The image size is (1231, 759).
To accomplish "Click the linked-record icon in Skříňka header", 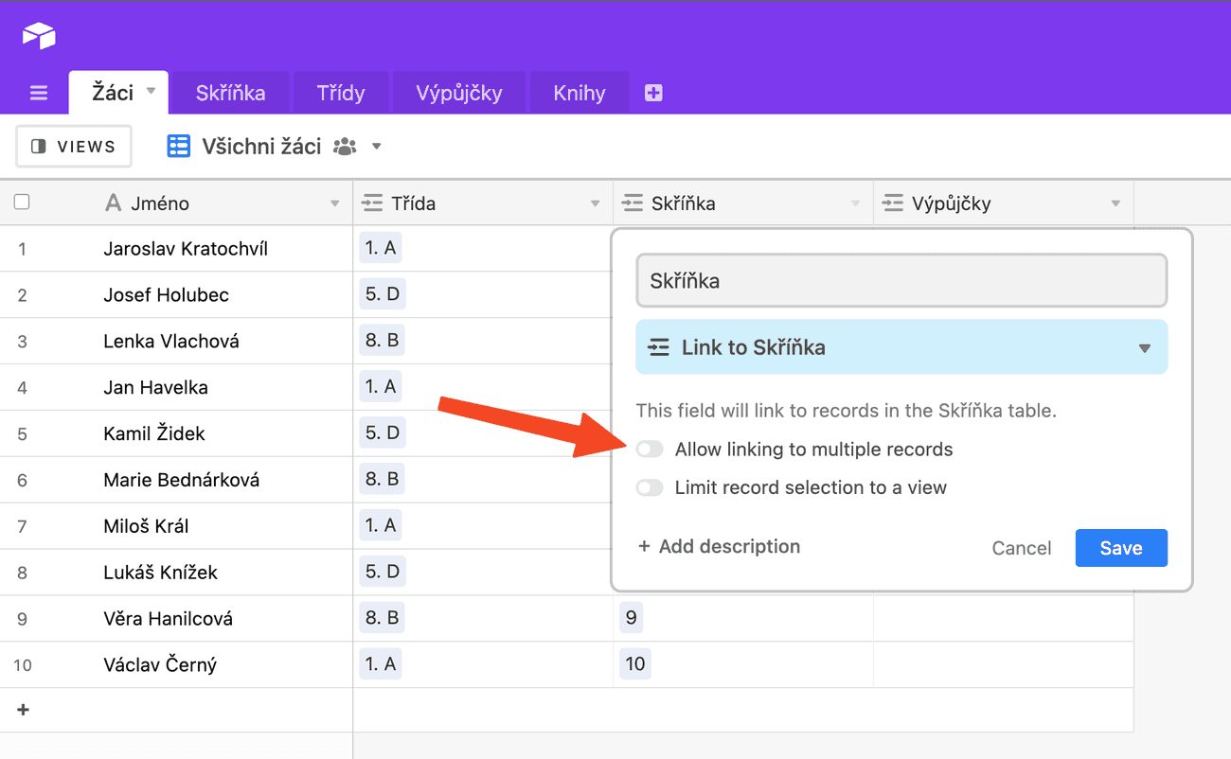I will 632,203.
